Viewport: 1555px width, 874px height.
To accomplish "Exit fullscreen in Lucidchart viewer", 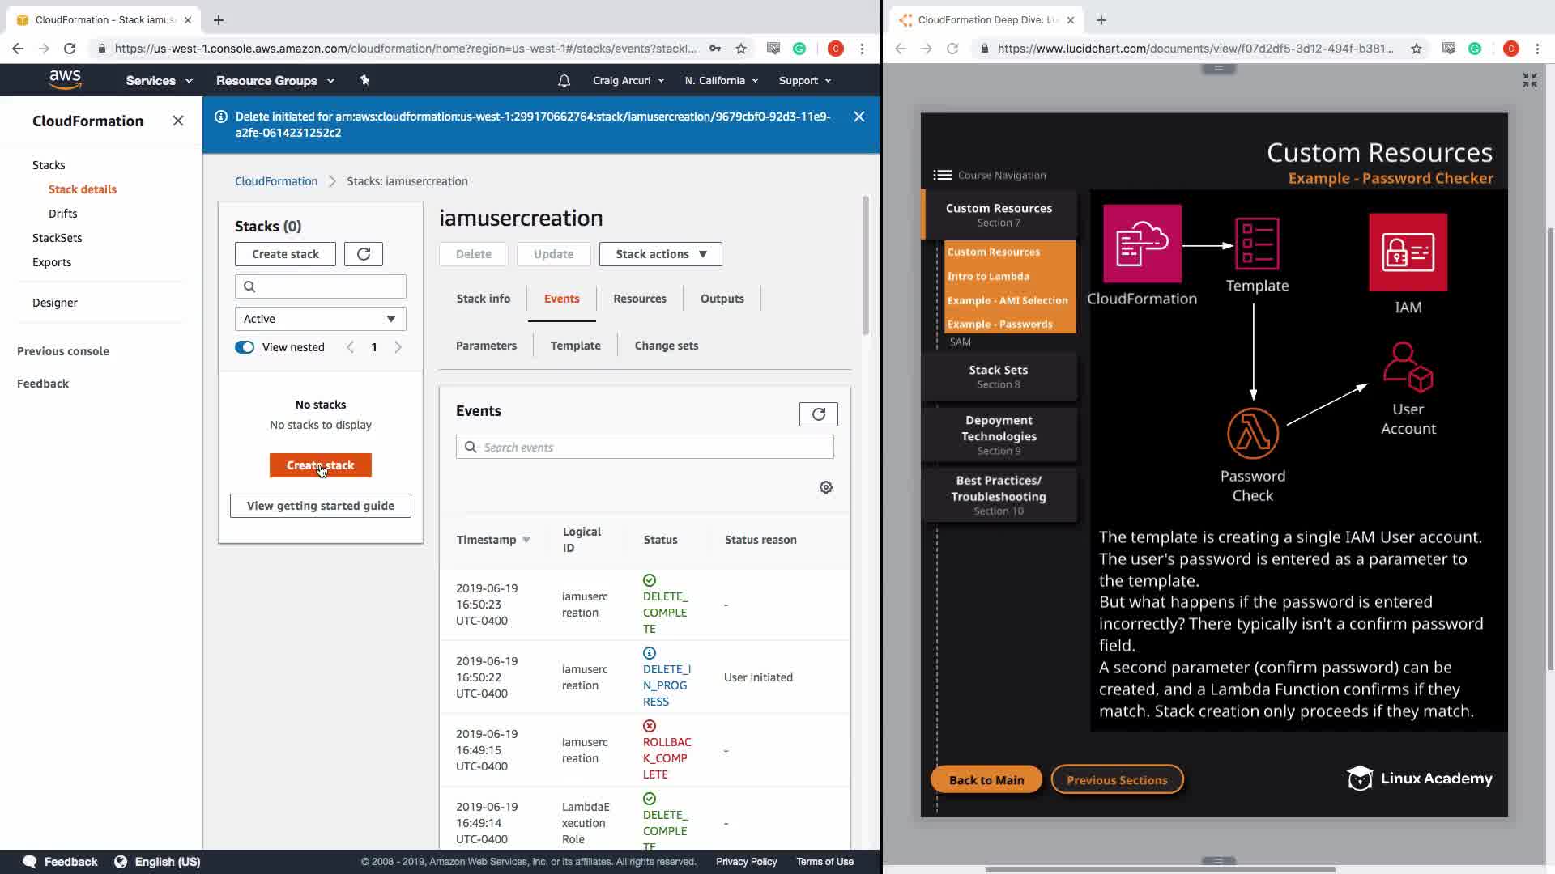I will pos(1529,79).
